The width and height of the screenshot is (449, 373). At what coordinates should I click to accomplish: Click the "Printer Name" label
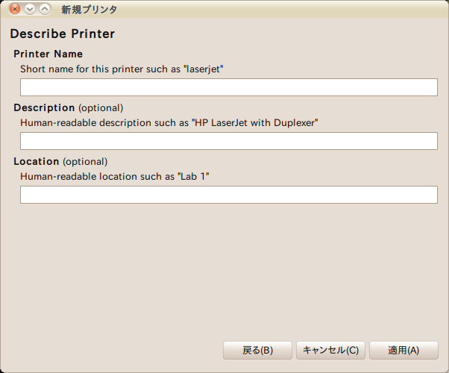pyautogui.click(x=48, y=54)
